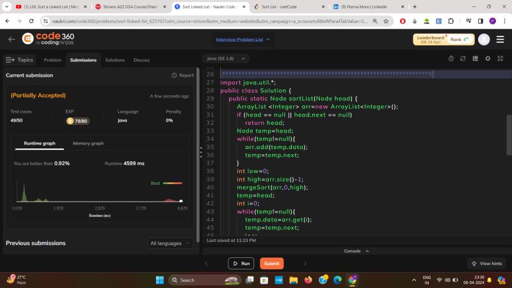The width and height of the screenshot is (512, 288).
Task: Open Firefox from the Windows taskbar
Action: coord(308,280)
